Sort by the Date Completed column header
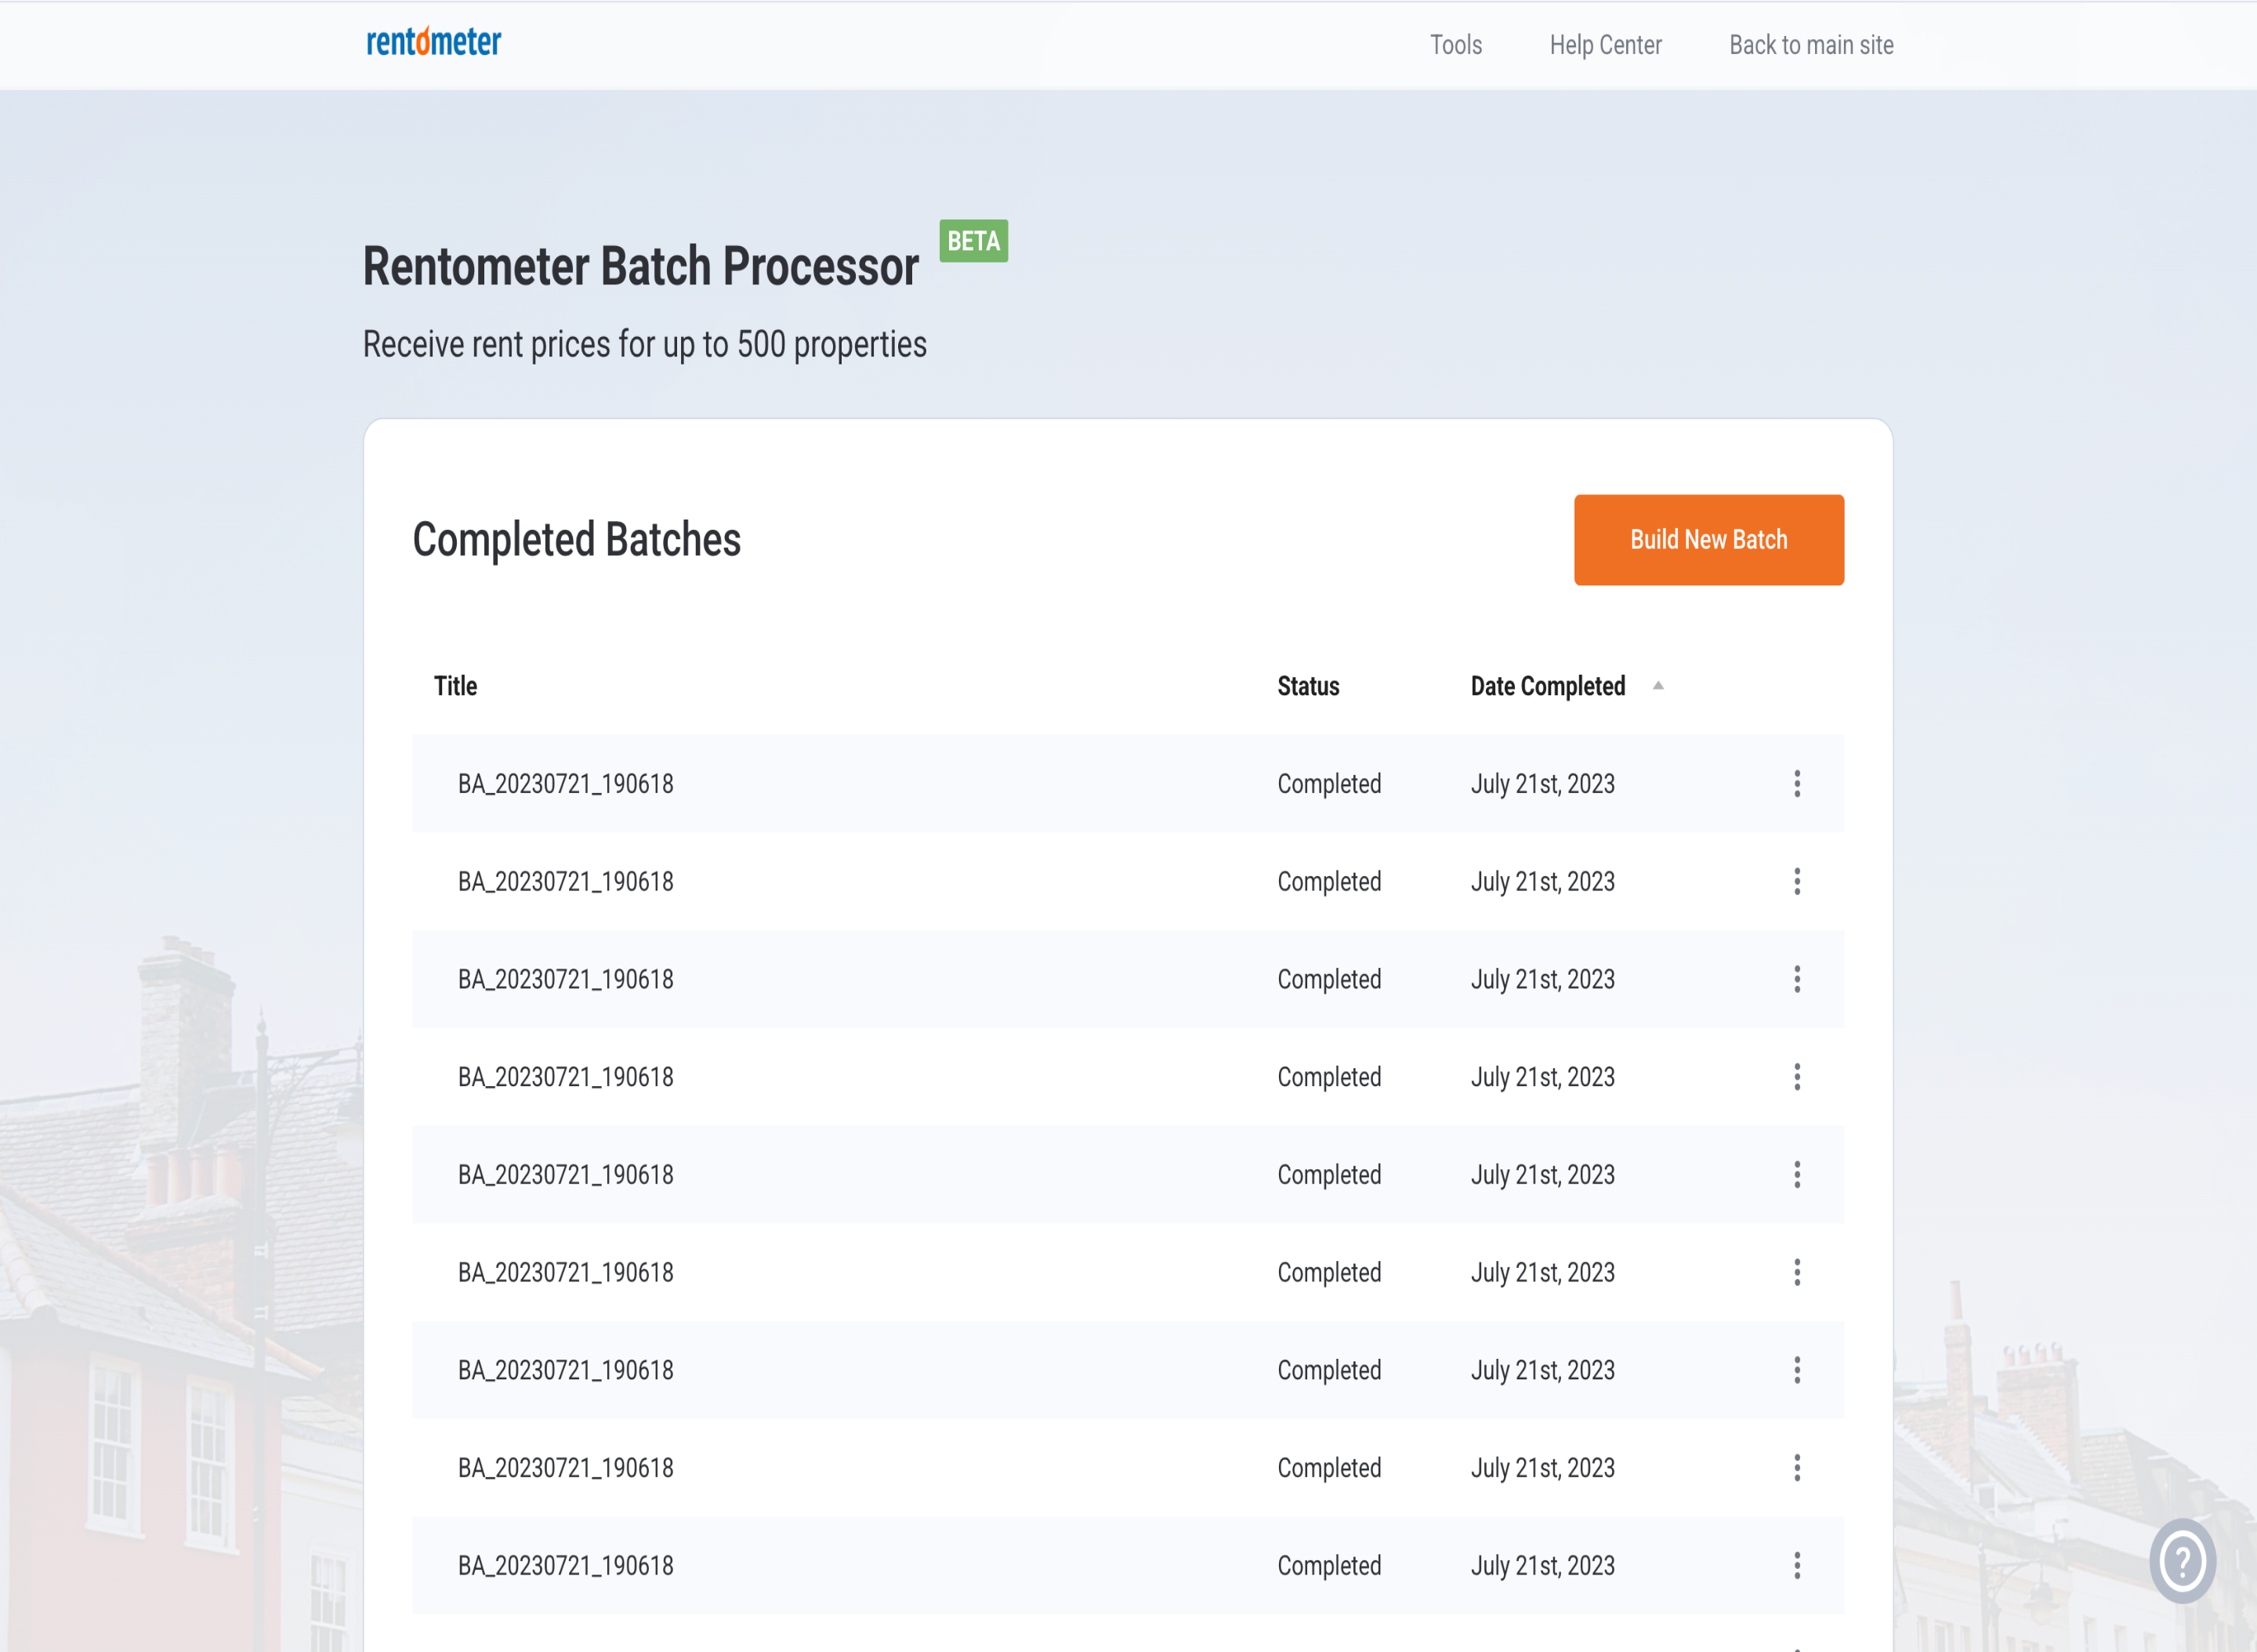Image resolution: width=2257 pixels, height=1652 pixels. pos(1547,686)
